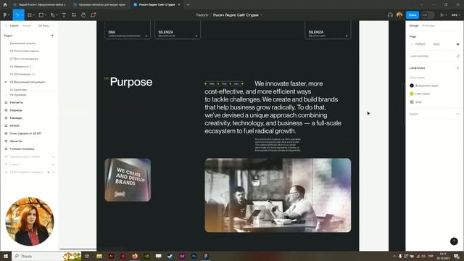
Task: Edit the page background opacity 100% field
Action: tap(436, 44)
